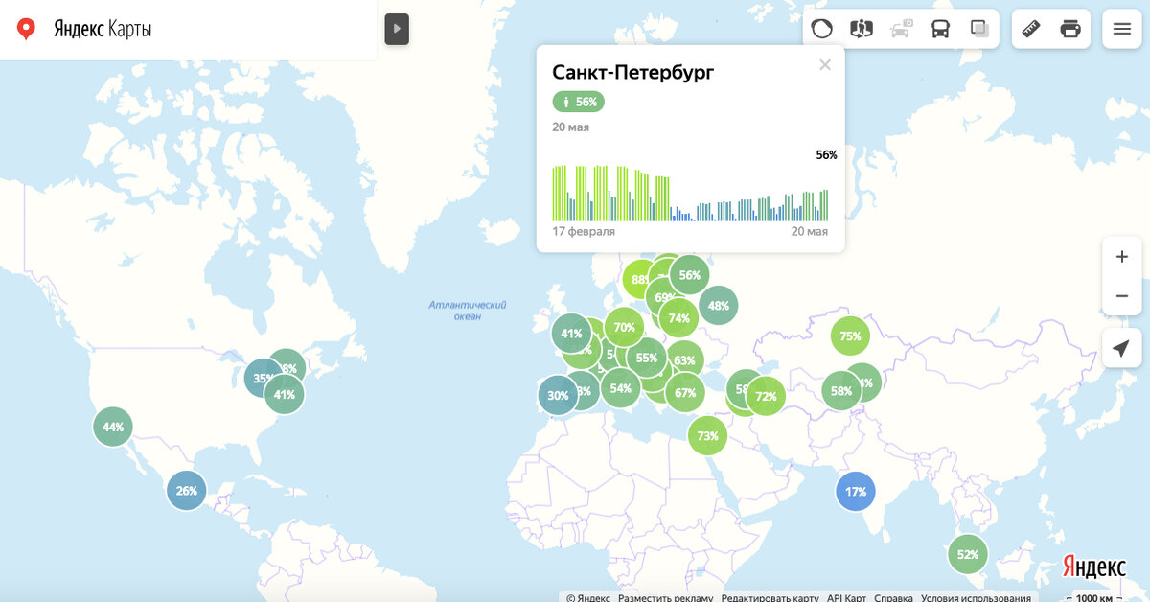Select the 55% marker in central Europe
The image size is (1150, 602).
[x=647, y=359]
